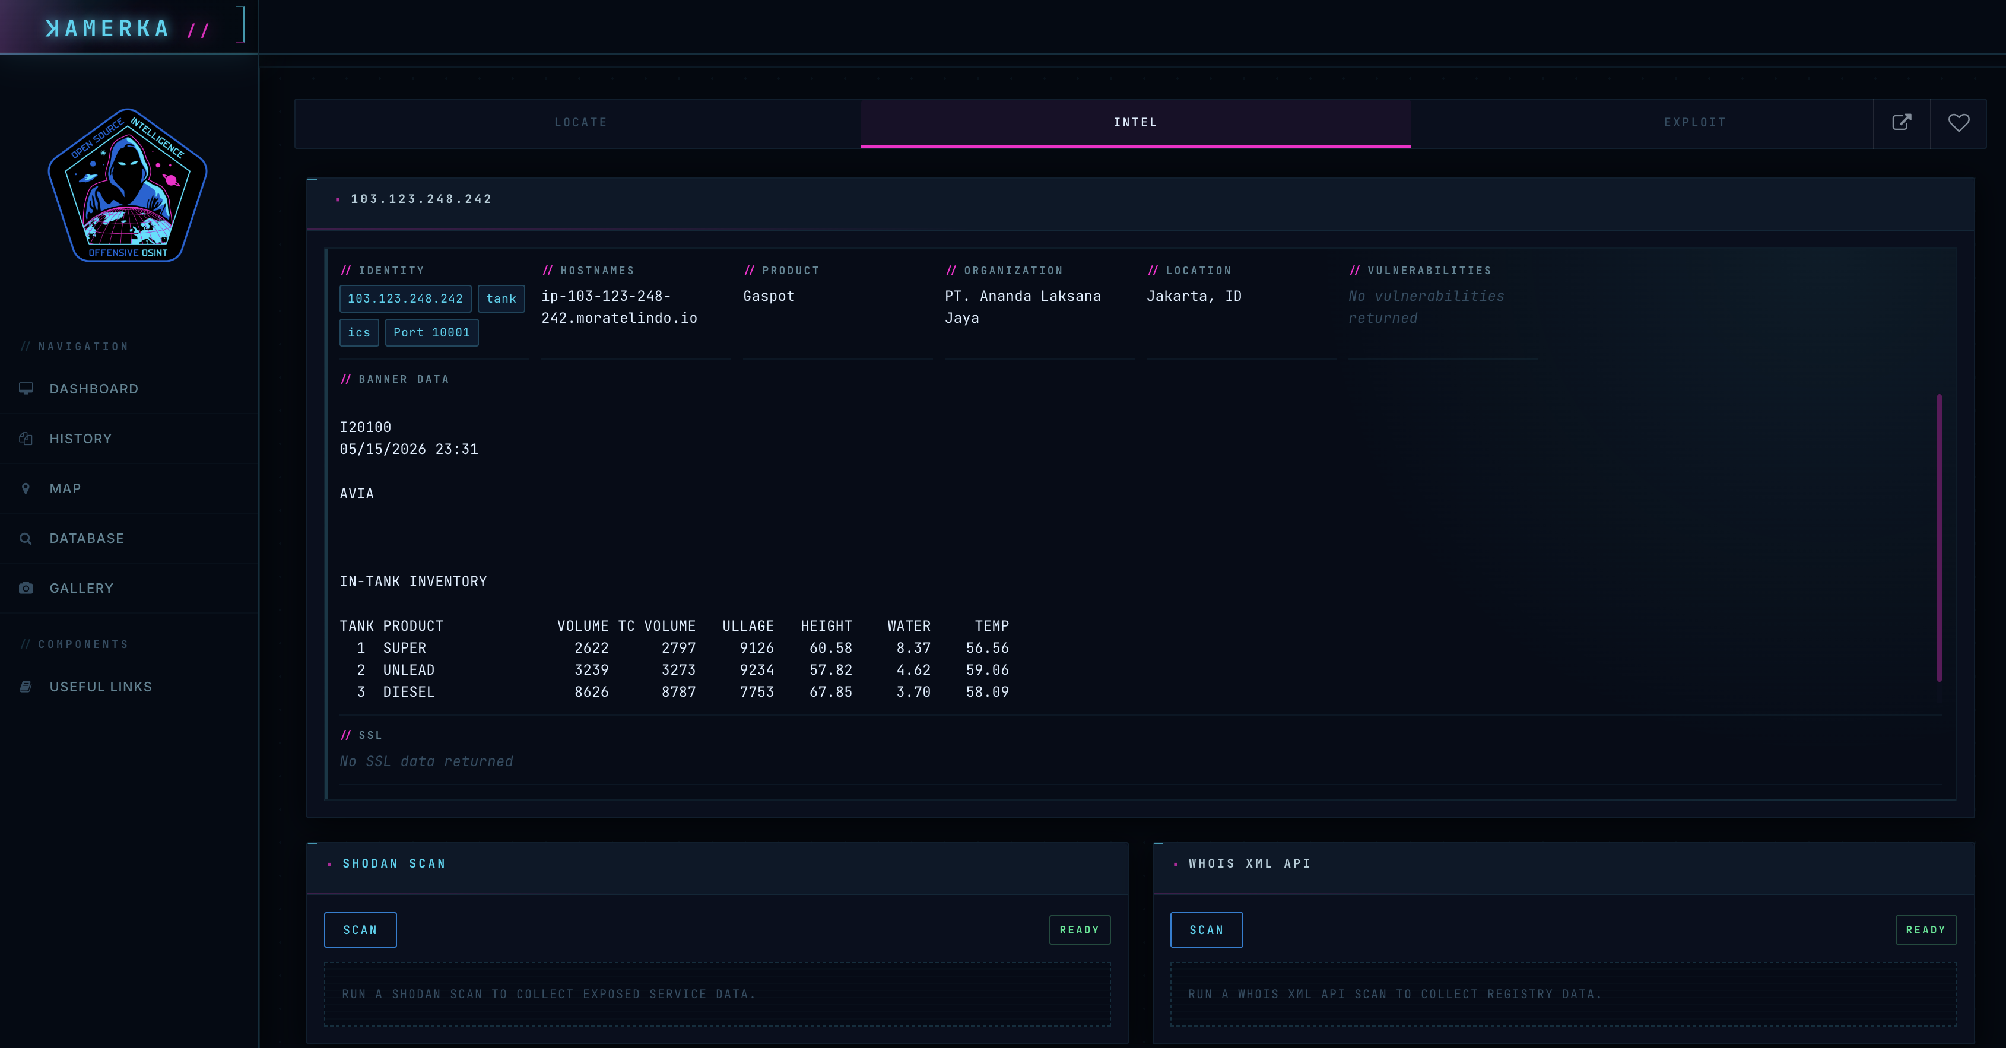Click the SUPER temp value 56.56

click(x=988, y=648)
